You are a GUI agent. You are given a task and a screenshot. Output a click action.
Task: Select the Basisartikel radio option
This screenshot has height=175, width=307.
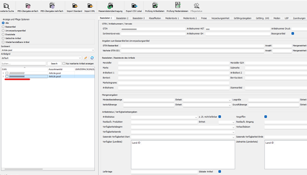[x=3, y=27]
